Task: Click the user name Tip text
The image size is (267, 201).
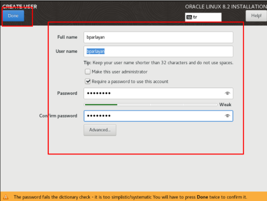Action: pos(159,63)
